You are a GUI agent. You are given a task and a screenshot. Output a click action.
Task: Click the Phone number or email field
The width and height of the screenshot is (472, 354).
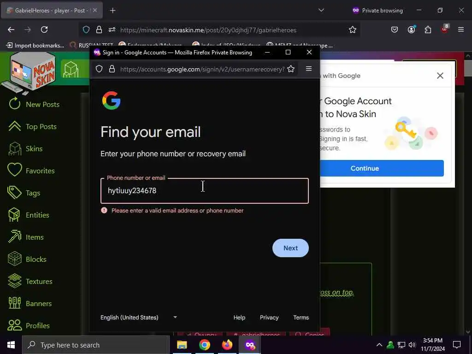coord(204,191)
